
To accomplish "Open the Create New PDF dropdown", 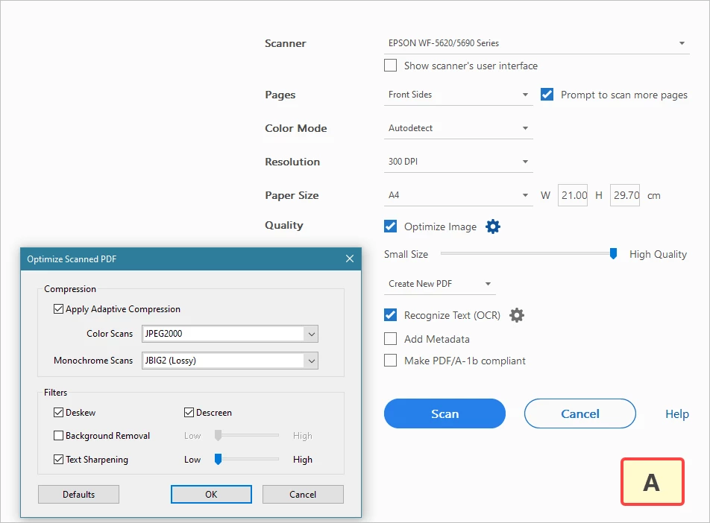I will (440, 284).
